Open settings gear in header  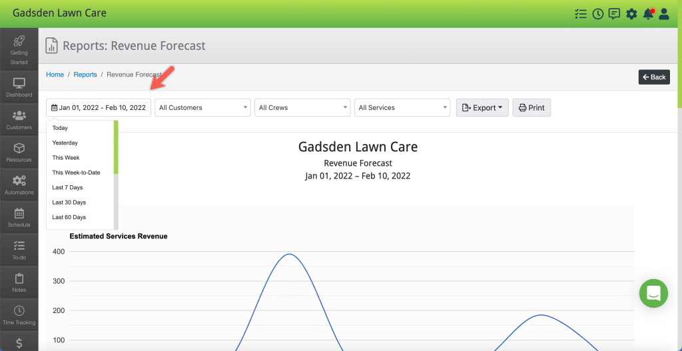[631, 14]
